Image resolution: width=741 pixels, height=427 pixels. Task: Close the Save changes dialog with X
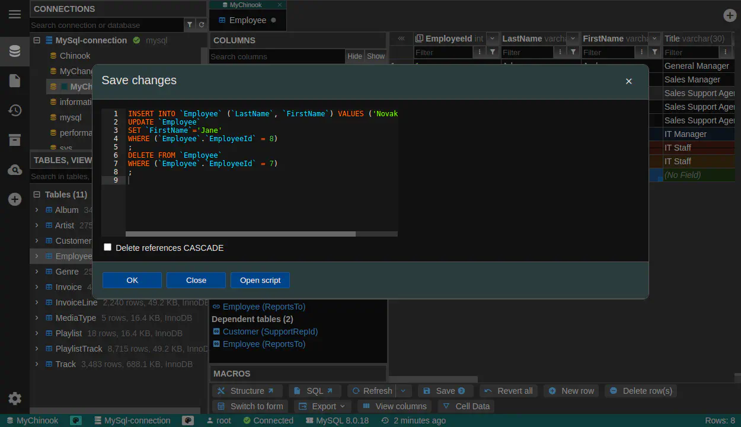click(628, 81)
